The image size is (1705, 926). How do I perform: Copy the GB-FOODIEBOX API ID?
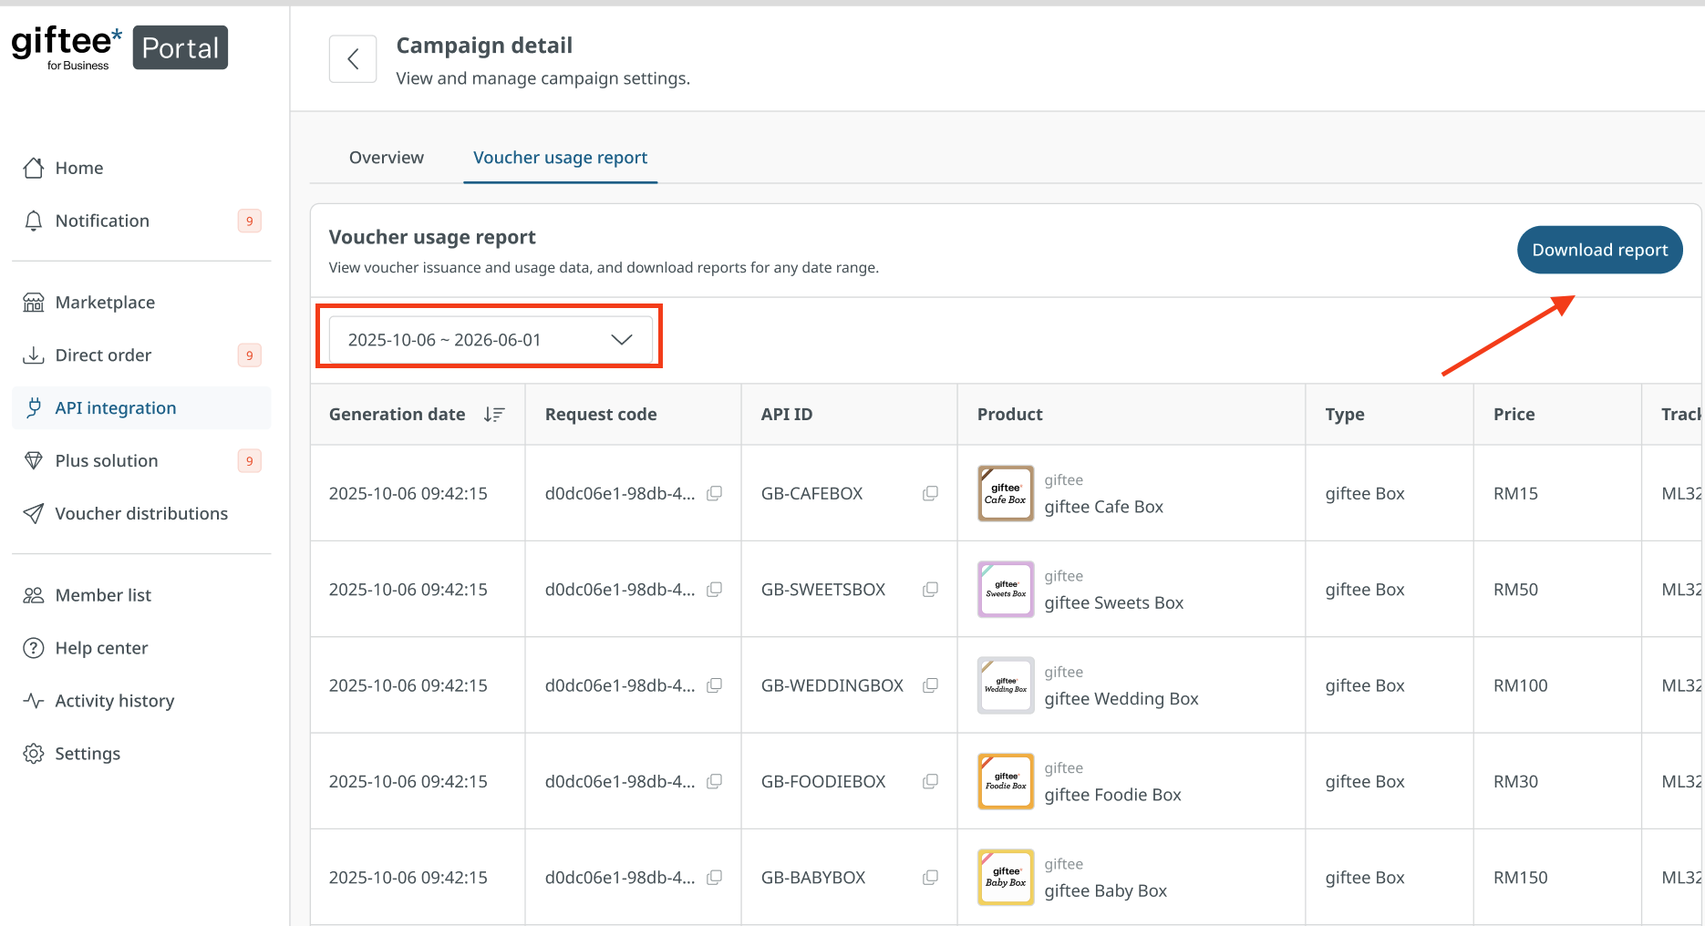[930, 781]
